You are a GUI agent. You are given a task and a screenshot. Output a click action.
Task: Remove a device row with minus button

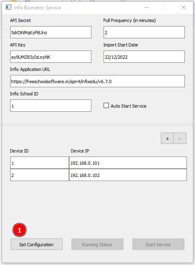[180, 138]
